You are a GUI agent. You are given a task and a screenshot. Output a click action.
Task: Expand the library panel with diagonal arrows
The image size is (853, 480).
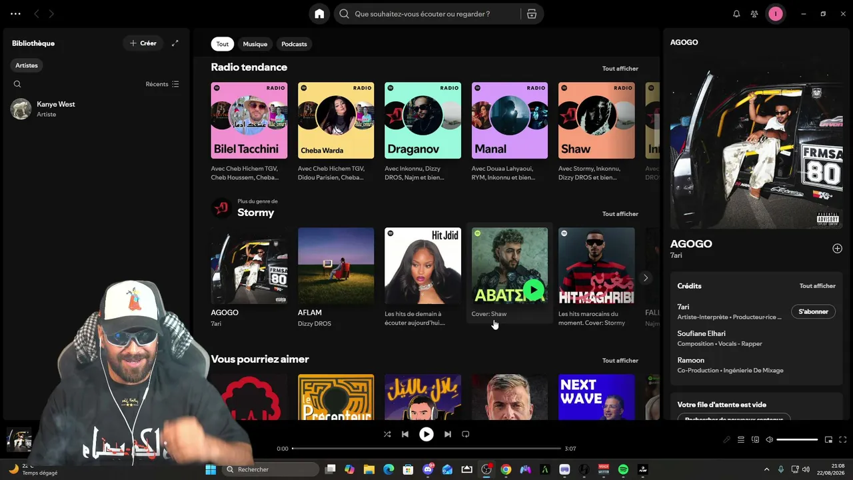(x=175, y=43)
